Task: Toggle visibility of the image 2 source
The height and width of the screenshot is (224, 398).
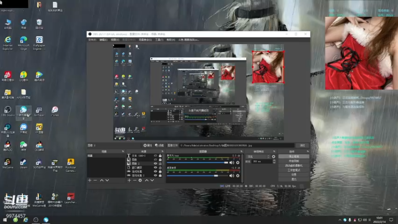Action: 155,164
